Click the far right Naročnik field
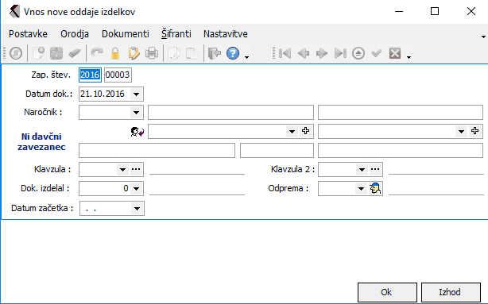The height and width of the screenshot is (304, 488). click(401, 112)
